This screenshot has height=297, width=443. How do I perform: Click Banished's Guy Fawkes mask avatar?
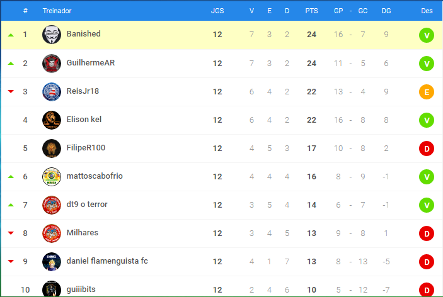pos(52,35)
